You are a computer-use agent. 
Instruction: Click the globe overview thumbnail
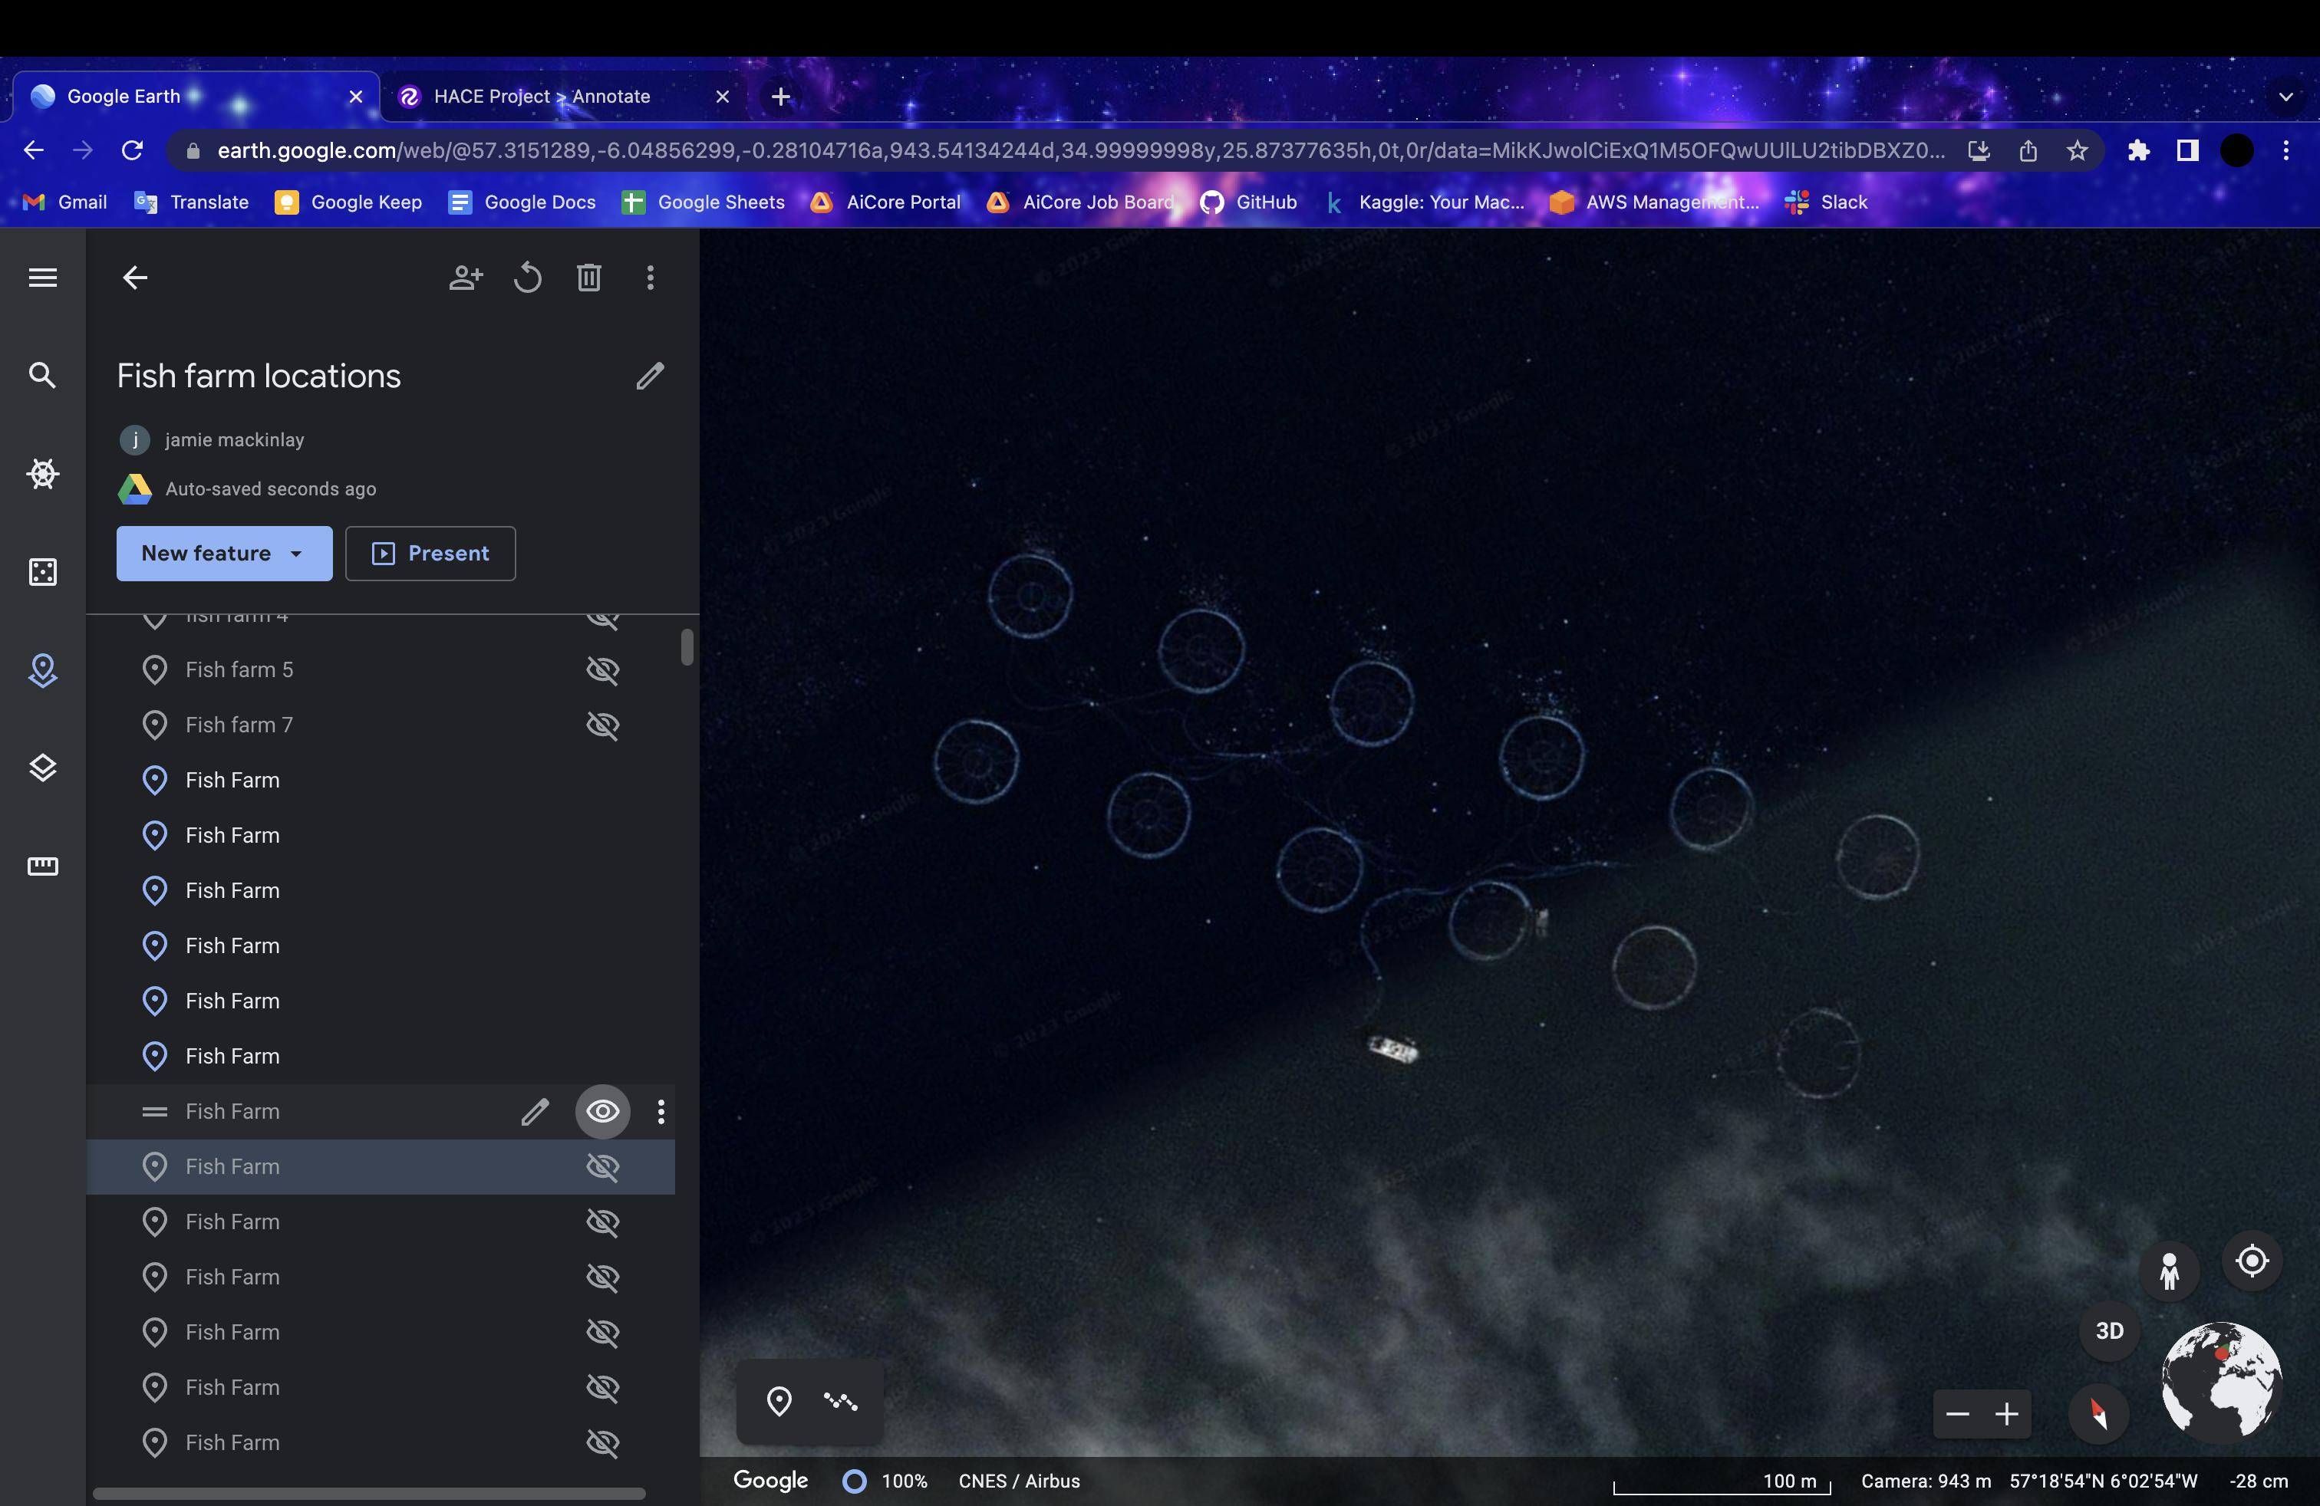click(x=2222, y=1379)
